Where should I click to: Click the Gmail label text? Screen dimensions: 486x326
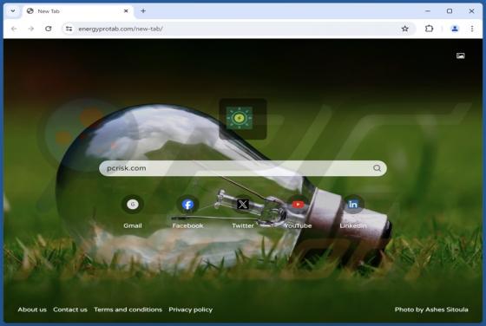(x=133, y=225)
